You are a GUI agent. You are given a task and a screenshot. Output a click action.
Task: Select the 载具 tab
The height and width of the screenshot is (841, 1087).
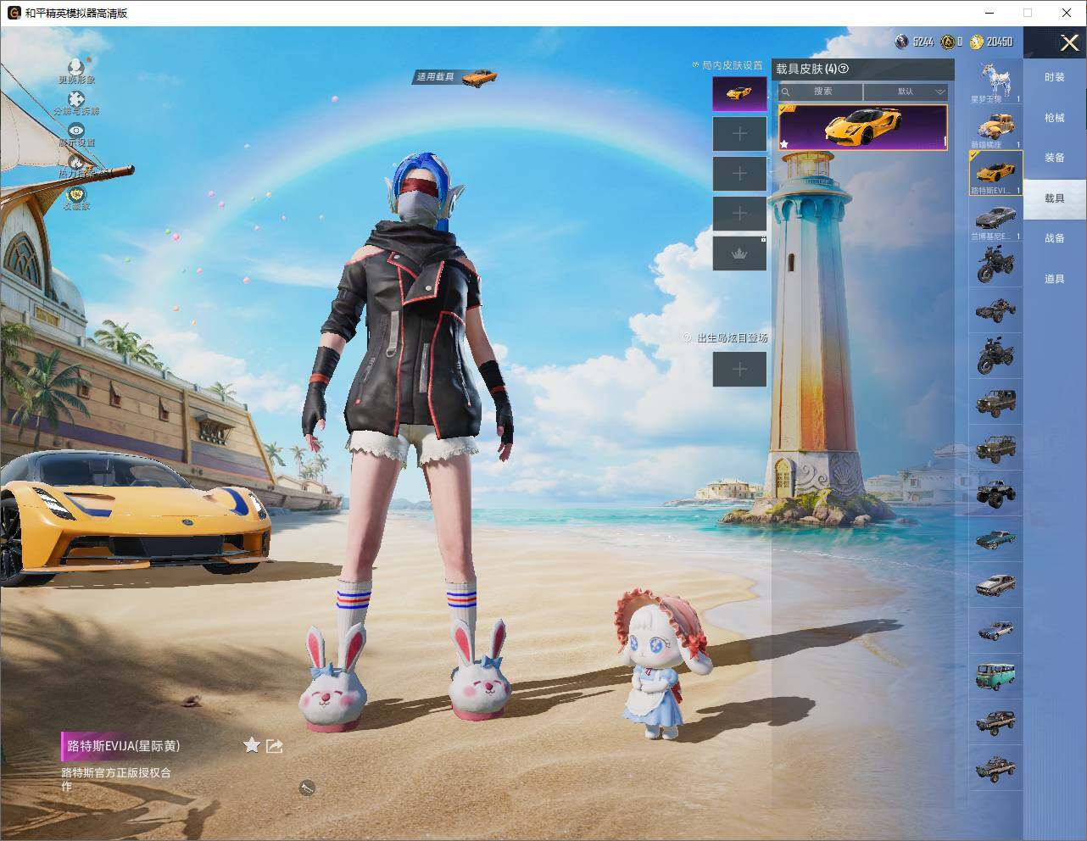[x=1054, y=198]
